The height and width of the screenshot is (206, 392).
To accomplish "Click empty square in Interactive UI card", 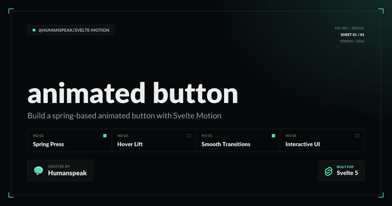I will tap(357, 136).
